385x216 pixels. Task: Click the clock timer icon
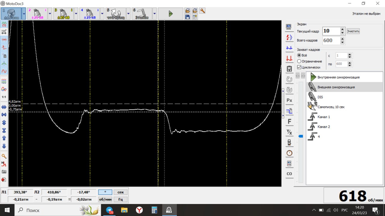click(289, 153)
